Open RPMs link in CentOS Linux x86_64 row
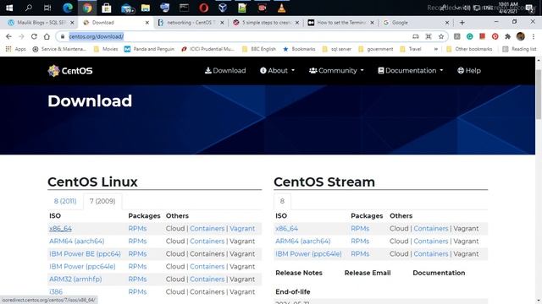The image size is (542, 304). coord(137,229)
